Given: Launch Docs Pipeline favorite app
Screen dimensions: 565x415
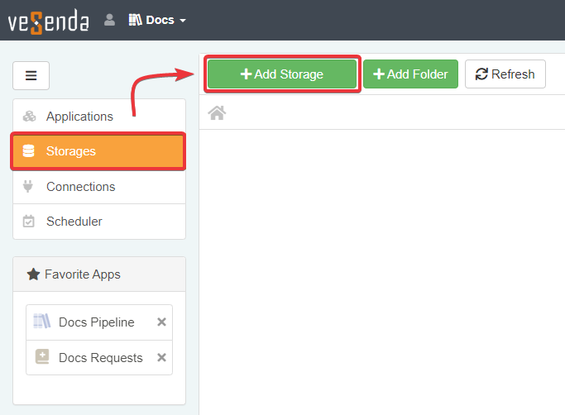Looking at the screenshot, I should pyautogui.click(x=96, y=322).
